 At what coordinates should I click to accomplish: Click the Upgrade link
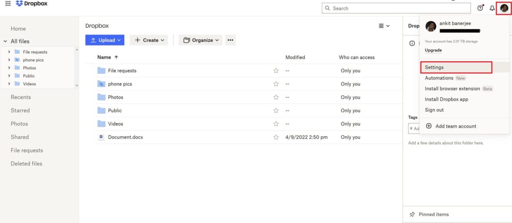tap(433, 51)
